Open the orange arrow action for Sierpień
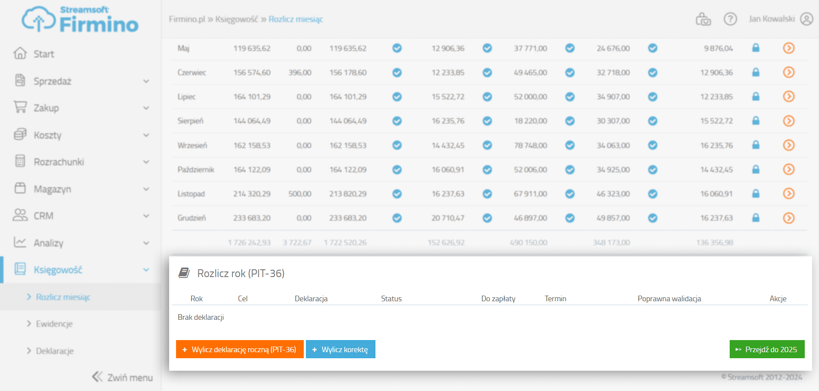The height and width of the screenshot is (391, 819). pos(789,121)
